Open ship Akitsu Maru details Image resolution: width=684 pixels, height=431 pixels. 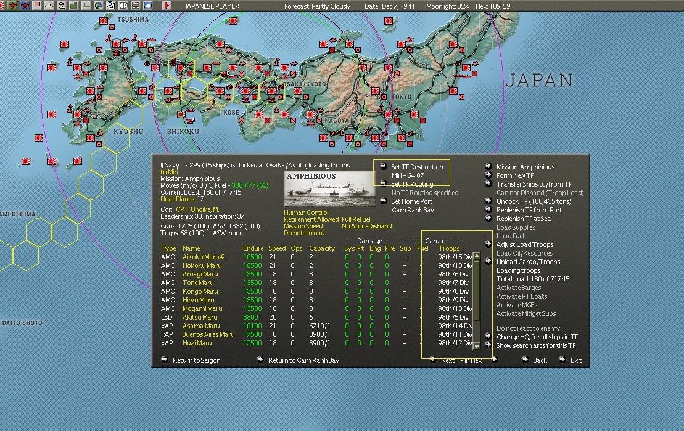[x=200, y=317]
